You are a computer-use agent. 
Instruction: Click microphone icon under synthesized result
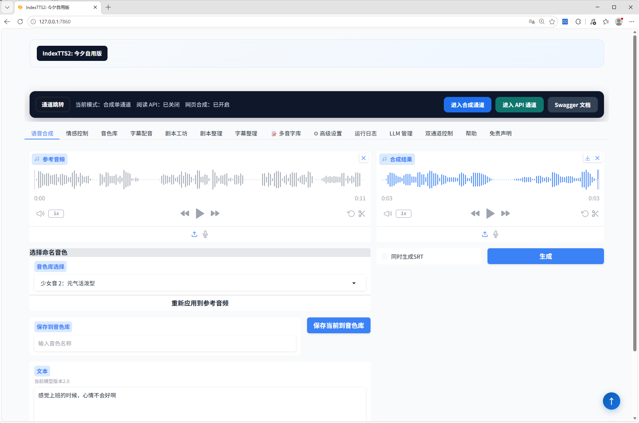496,234
